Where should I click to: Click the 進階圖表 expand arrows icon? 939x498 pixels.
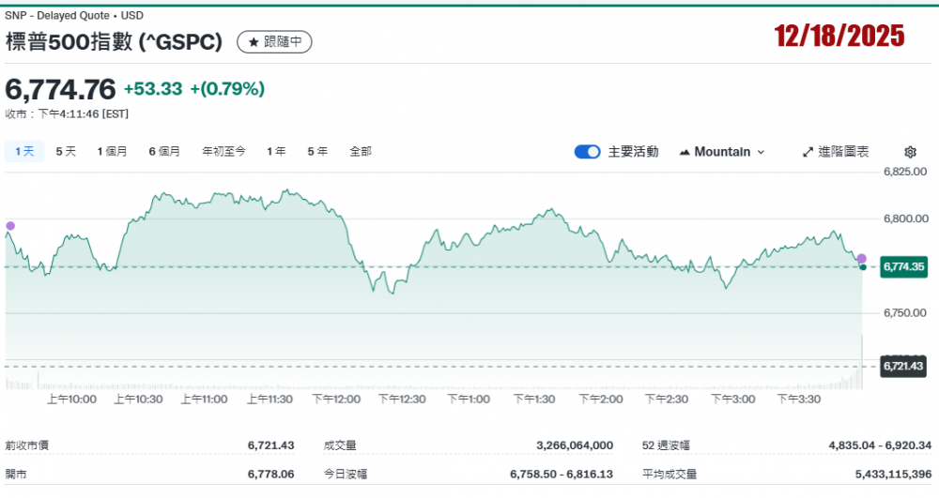808,152
